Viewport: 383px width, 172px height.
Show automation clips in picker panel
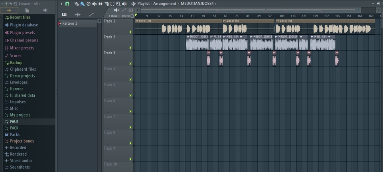(x=91, y=15)
